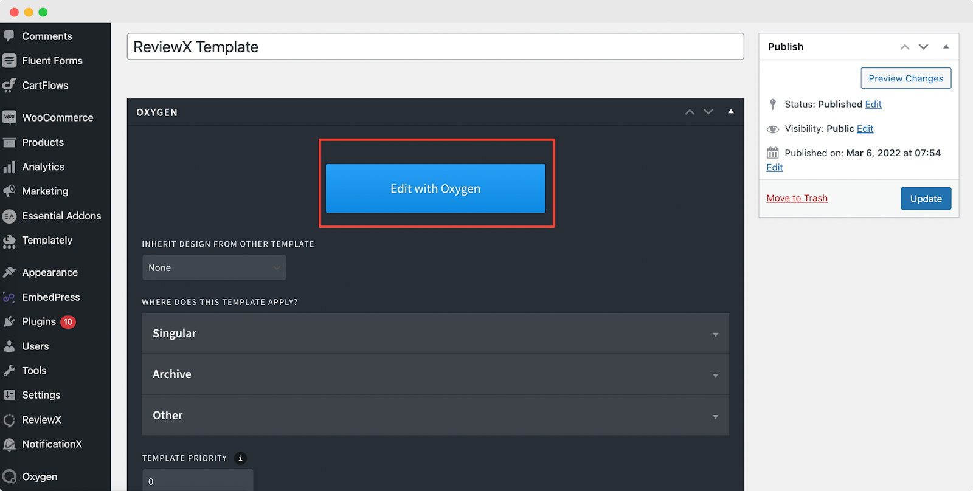973x491 pixels.
Task: Click the WooCommerce logo icon
Action: pyautogui.click(x=9, y=117)
